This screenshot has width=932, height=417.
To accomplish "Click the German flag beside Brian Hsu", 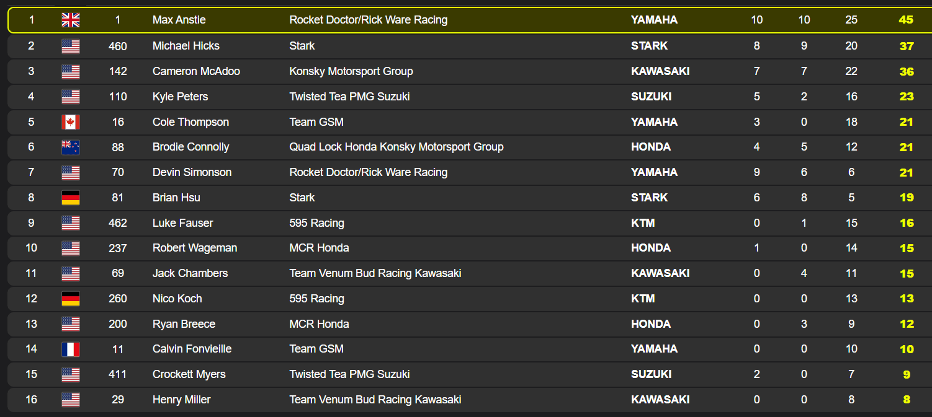I will [71, 198].
